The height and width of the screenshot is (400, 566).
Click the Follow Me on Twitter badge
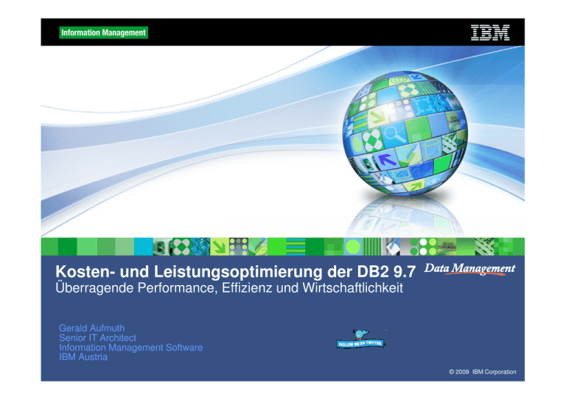360,344
